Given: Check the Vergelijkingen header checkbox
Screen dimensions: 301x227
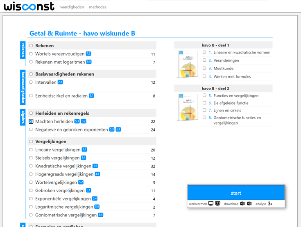Looking at the screenshot, I should pos(31,141).
